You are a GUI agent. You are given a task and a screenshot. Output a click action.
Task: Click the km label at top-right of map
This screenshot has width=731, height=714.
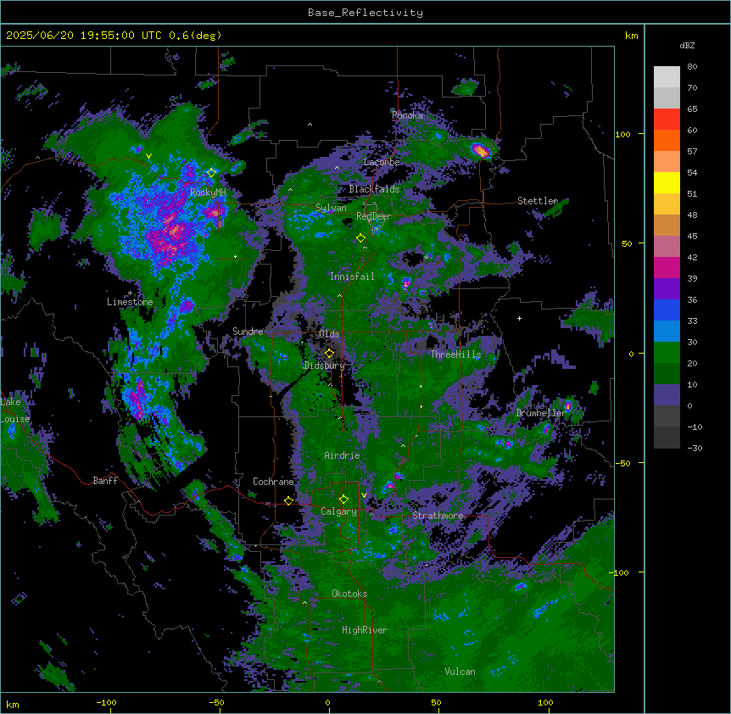coord(631,36)
